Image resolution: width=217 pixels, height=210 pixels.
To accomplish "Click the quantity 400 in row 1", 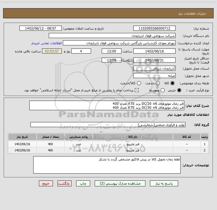I will 50,144.
